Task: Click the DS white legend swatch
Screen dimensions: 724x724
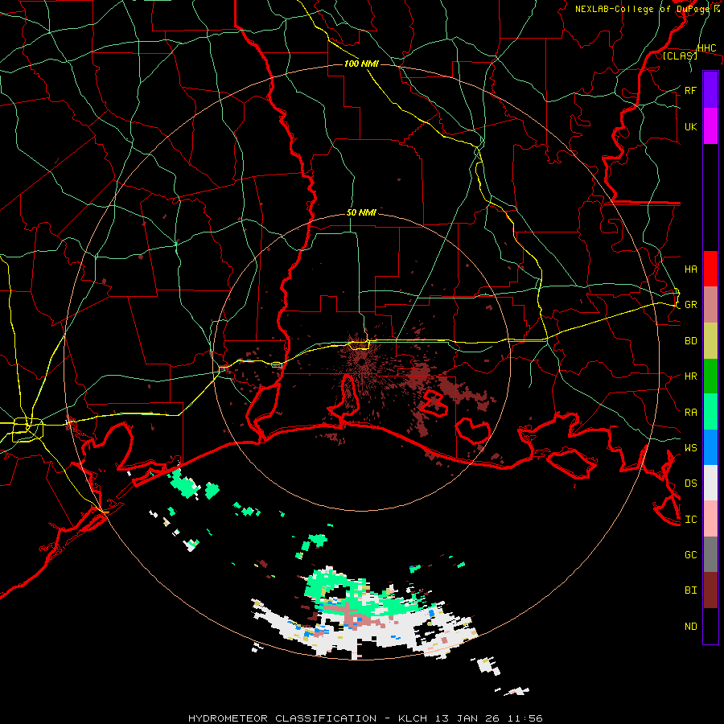Action: point(710,483)
